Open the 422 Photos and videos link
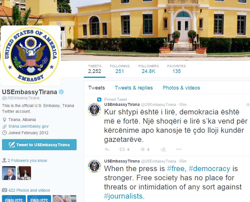250x202 pixels. tap(29, 190)
